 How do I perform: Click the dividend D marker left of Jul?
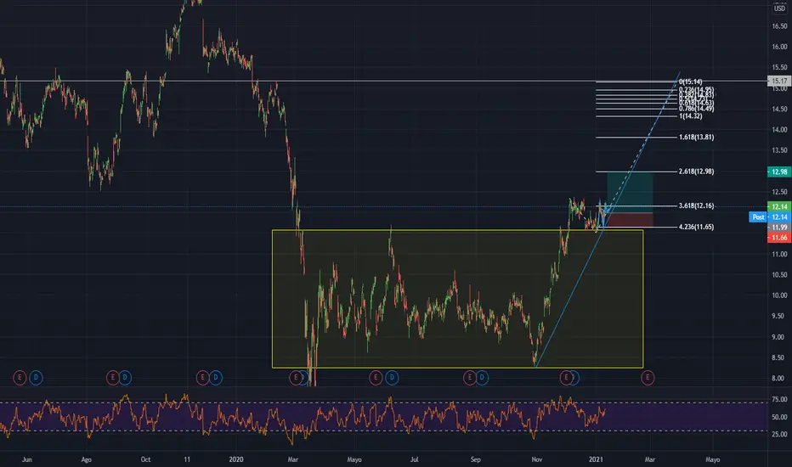click(392, 377)
